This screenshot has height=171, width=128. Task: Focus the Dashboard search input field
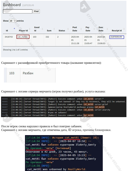click(18, 11)
